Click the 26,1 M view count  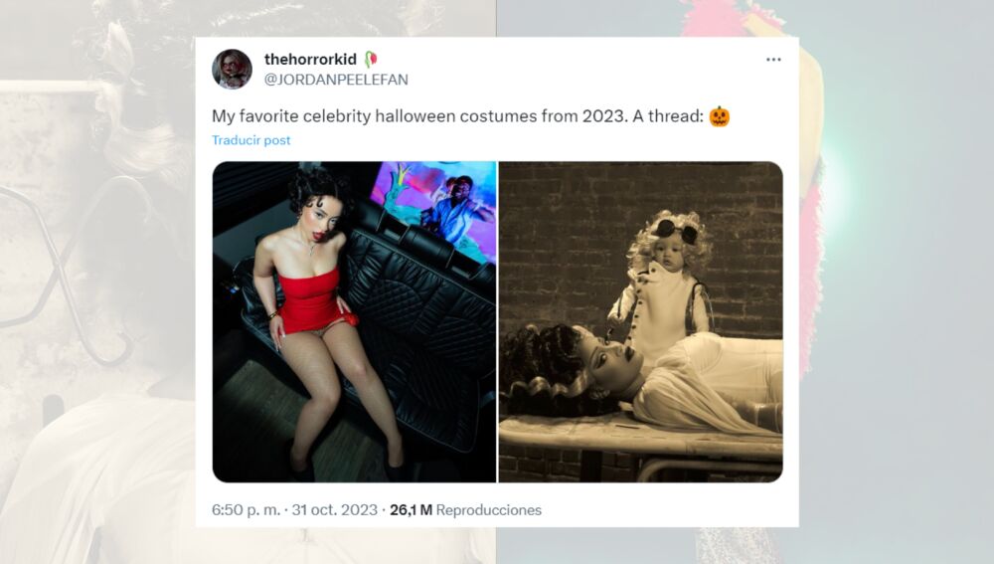click(411, 510)
